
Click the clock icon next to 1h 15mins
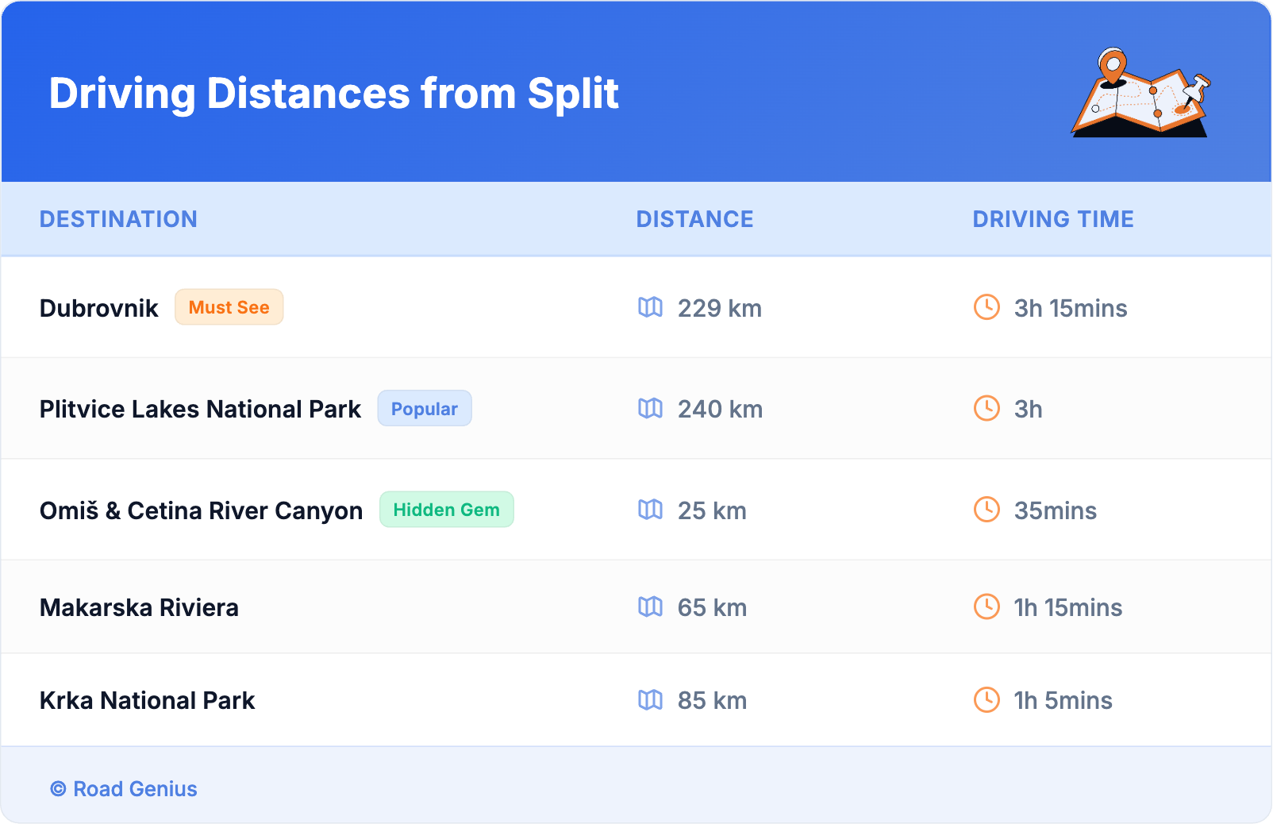pyautogui.click(x=986, y=607)
